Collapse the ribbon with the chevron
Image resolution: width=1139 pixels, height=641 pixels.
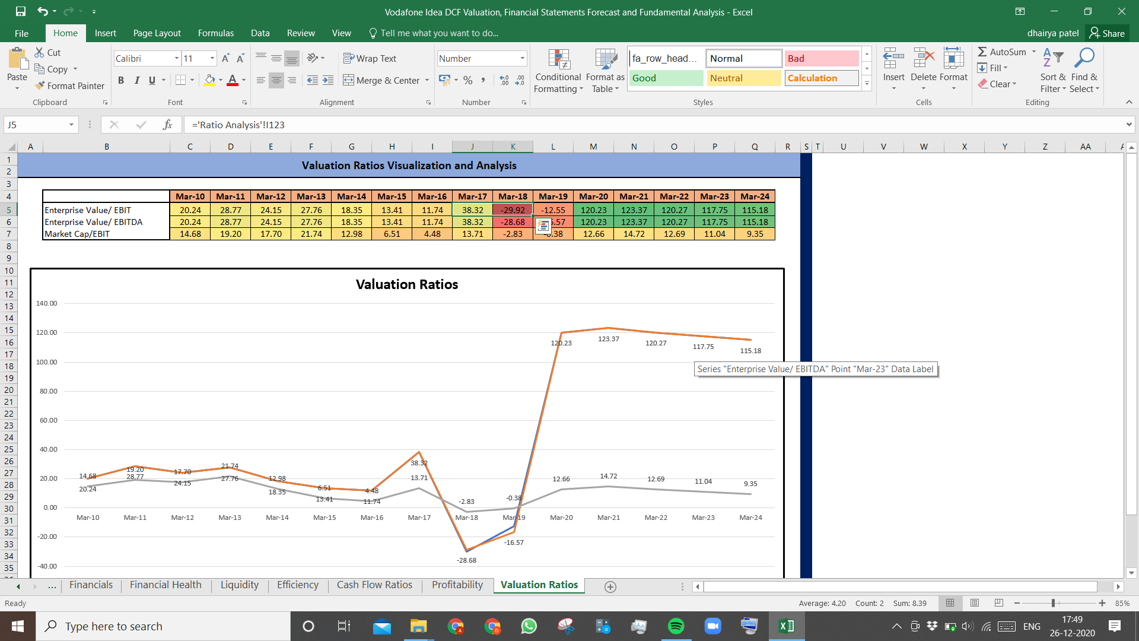click(1129, 102)
